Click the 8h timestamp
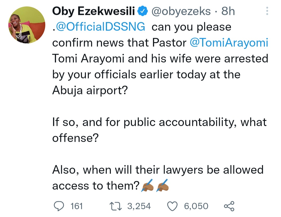The width and height of the screenshot is (281, 217). [x=228, y=11]
